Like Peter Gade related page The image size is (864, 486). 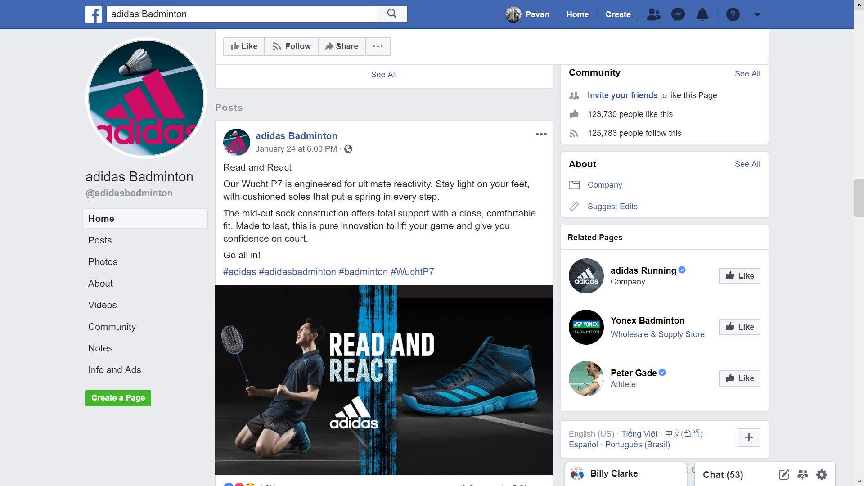739,378
